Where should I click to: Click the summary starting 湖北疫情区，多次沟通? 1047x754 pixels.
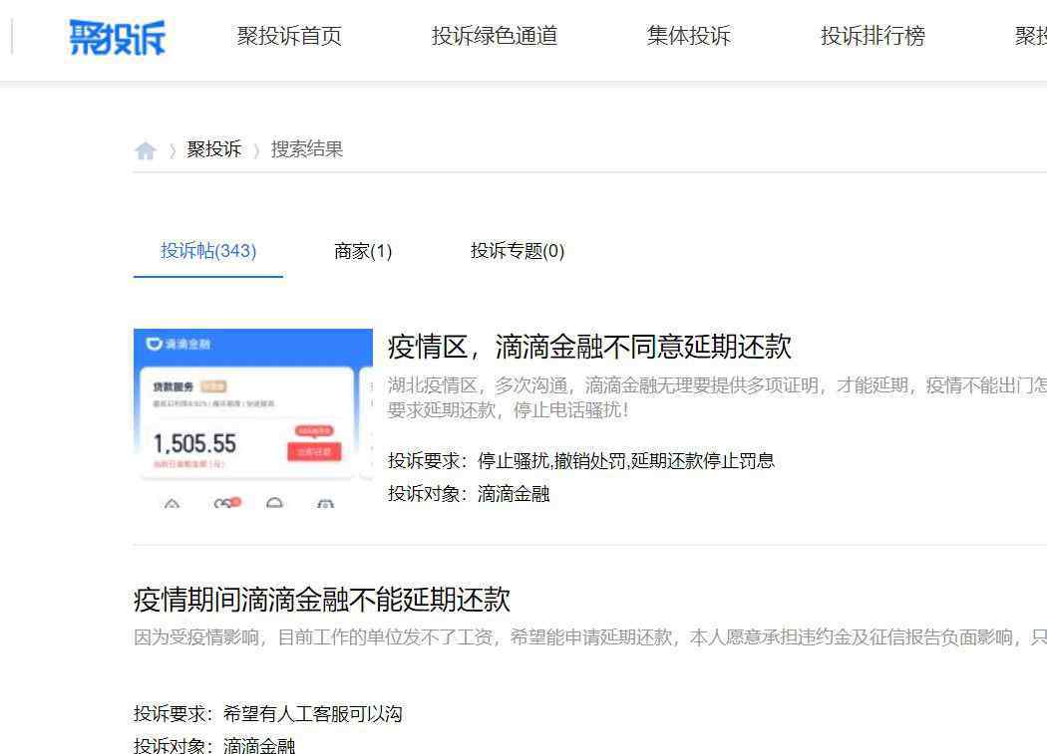(717, 397)
